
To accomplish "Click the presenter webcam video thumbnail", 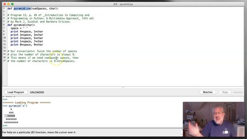I will pyautogui.click(x=214, y=119).
